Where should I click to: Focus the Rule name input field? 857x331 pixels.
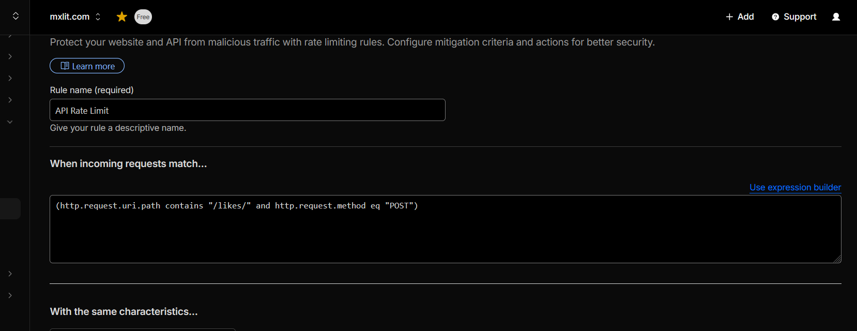pyautogui.click(x=247, y=110)
